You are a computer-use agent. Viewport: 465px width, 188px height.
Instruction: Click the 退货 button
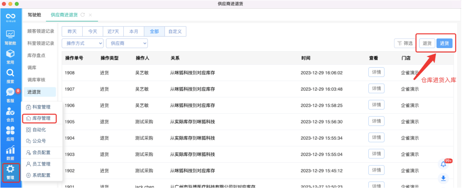click(x=427, y=43)
